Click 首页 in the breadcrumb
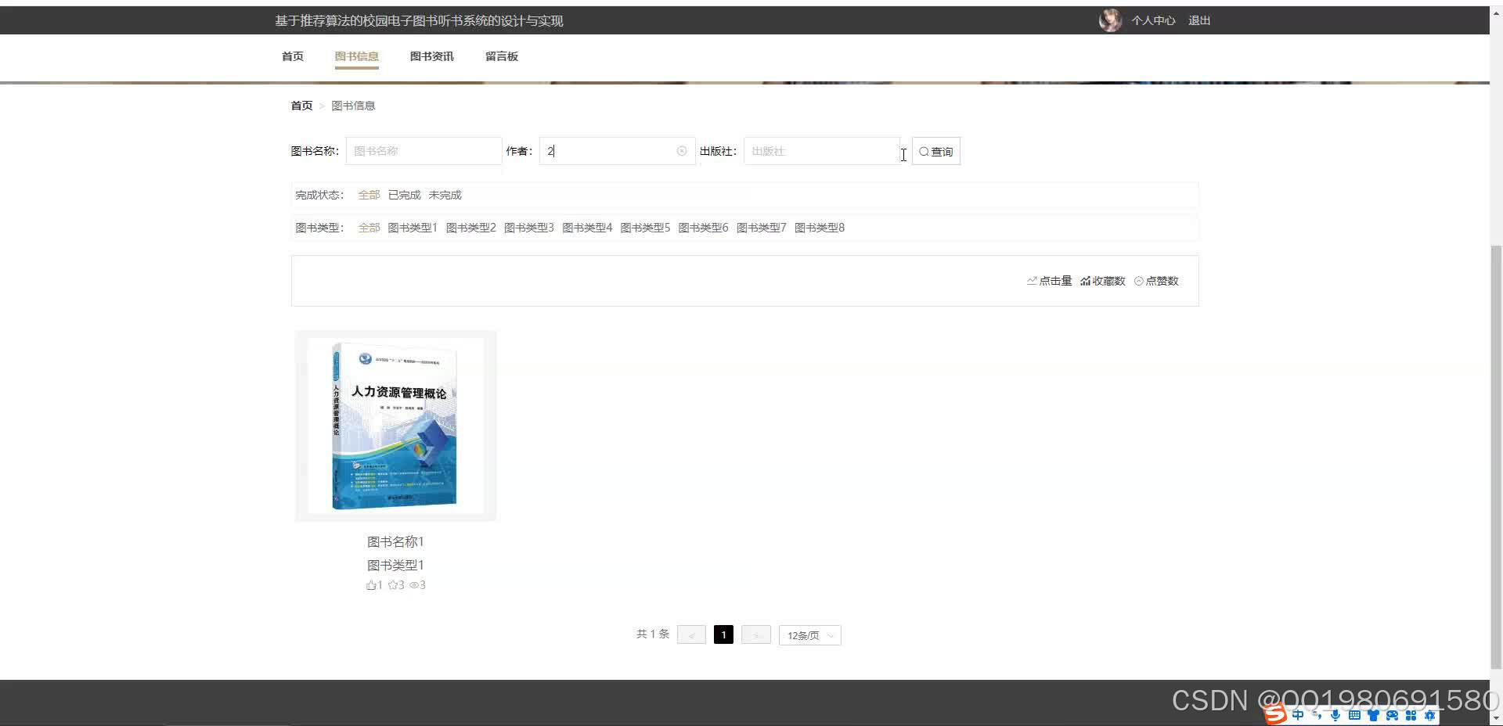 tap(301, 106)
